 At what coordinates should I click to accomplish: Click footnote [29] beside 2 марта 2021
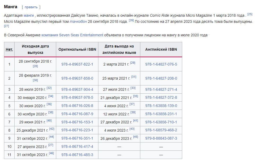click(133, 63)
